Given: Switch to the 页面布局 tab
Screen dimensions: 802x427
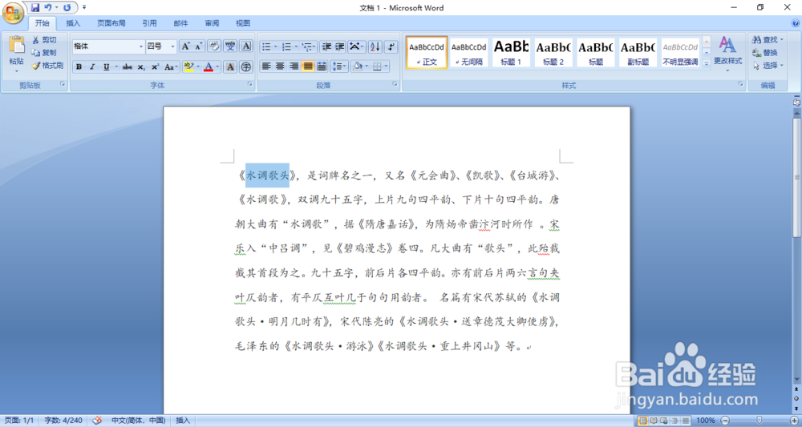Looking at the screenshot, I should (x=111, y=23).
